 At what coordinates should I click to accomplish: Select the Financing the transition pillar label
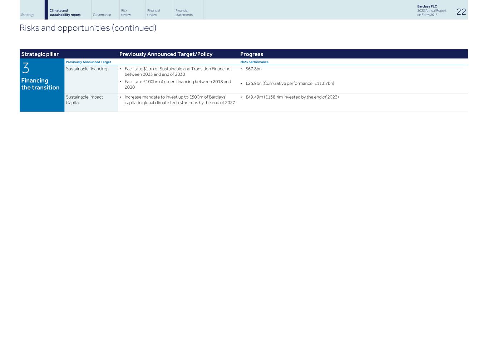point(40,84)
